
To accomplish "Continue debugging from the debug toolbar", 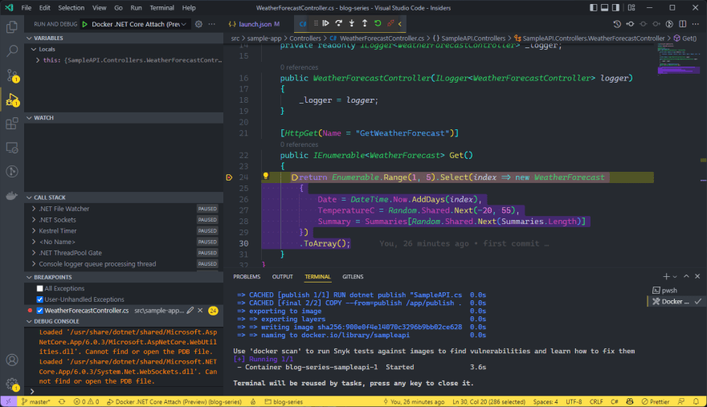I will [x=325, y=23].
